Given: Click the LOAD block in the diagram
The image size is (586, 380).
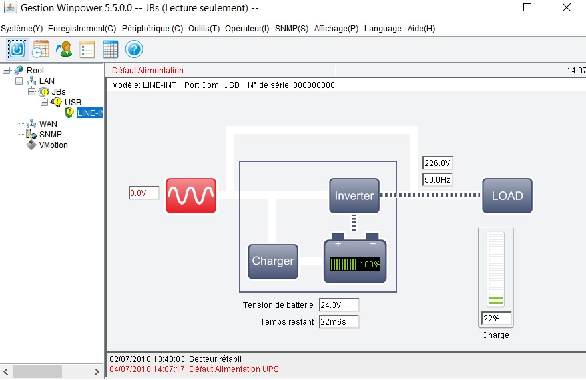Looking at the screenshot, I should click(507, 195).
